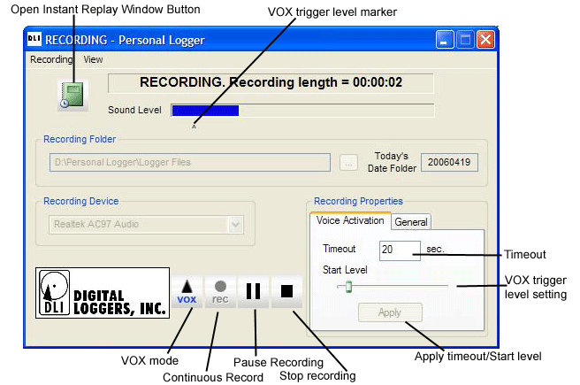Minimize the Personal Logger window

[x=445, y=40]
